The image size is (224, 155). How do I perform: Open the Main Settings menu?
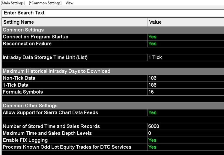(13, 3)
